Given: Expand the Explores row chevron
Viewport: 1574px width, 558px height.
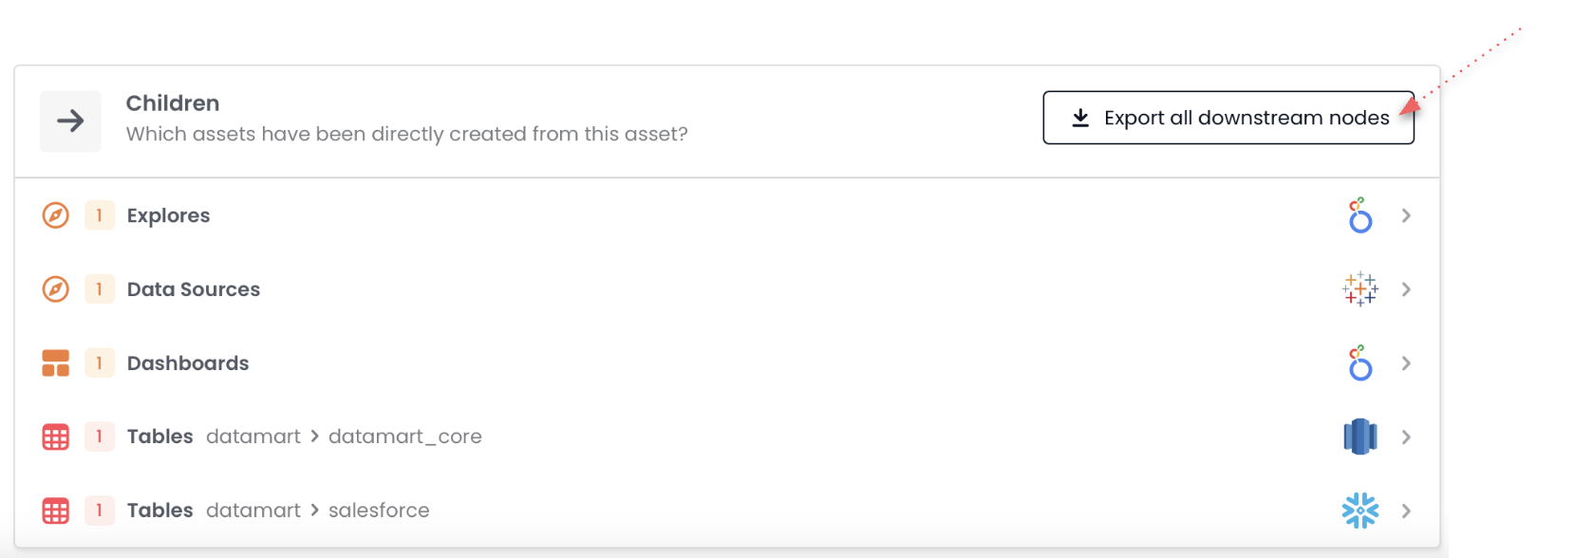Looking at the screenshot, I should [x=1406, y=215].
